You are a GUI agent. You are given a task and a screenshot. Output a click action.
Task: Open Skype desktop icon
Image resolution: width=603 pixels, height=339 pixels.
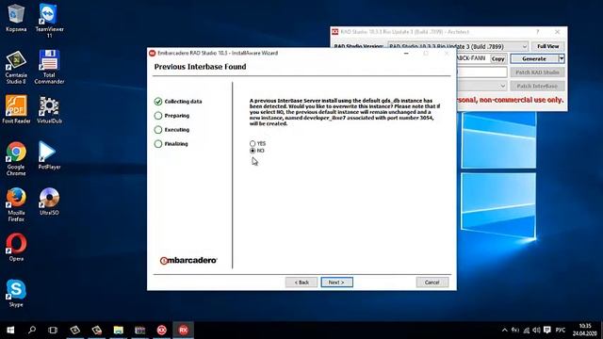tap(16, 293)
